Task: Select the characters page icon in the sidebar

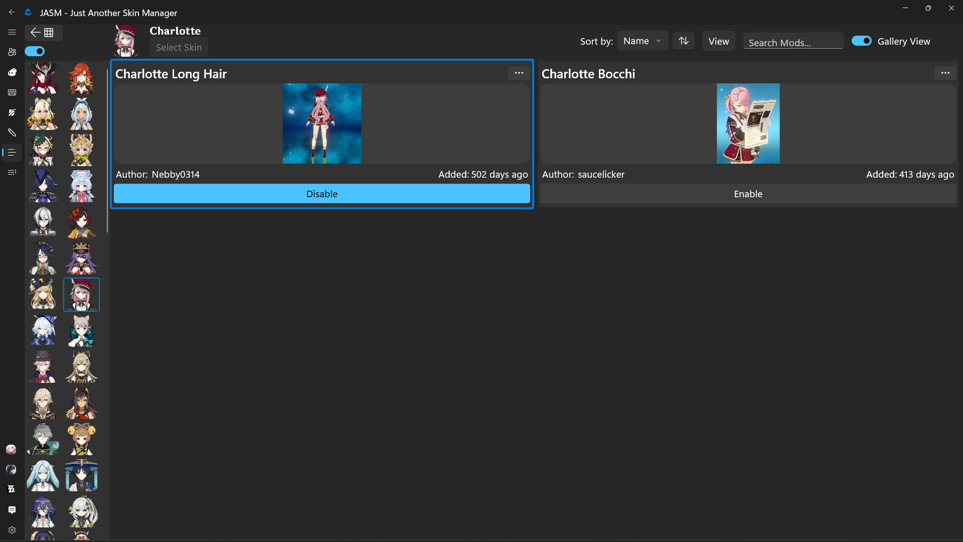Action: (x=12, y=52)
